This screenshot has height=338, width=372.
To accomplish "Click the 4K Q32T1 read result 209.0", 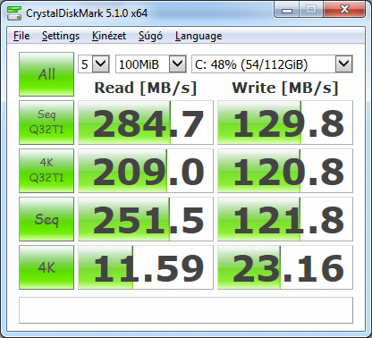I will 146,171.
